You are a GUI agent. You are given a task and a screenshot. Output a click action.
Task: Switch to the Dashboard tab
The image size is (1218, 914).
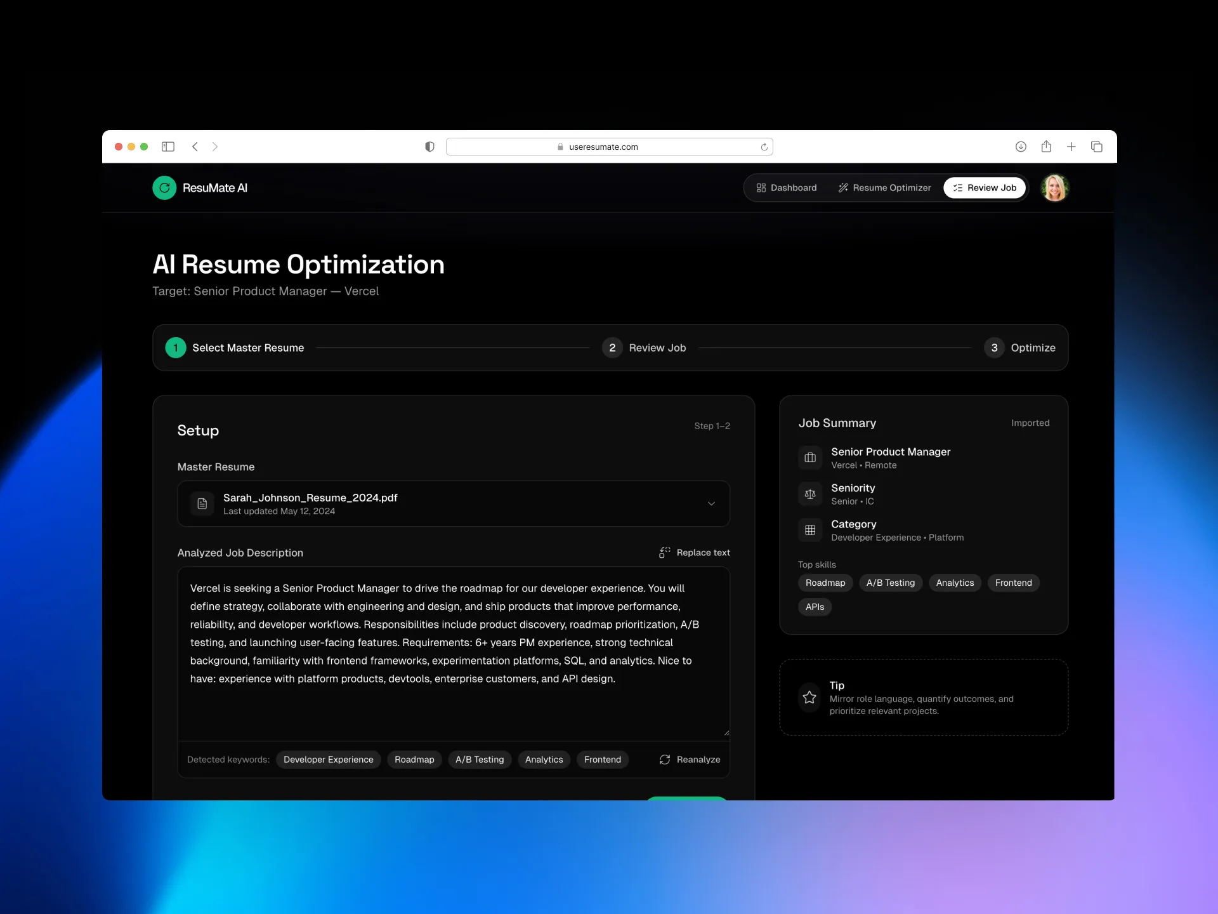point(787,188)
